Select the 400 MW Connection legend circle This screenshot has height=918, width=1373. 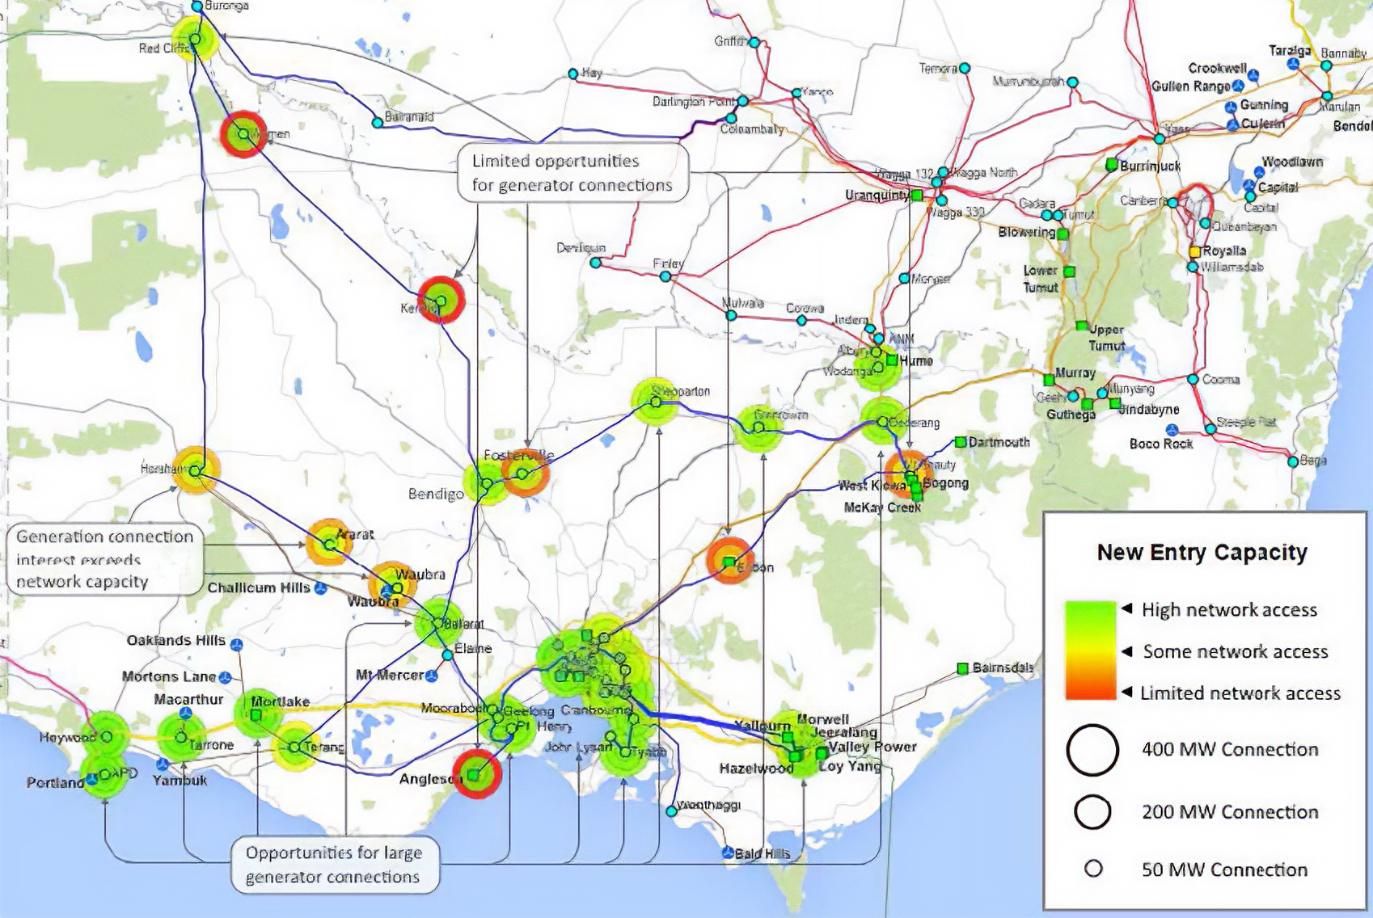tap(1092, 750)
